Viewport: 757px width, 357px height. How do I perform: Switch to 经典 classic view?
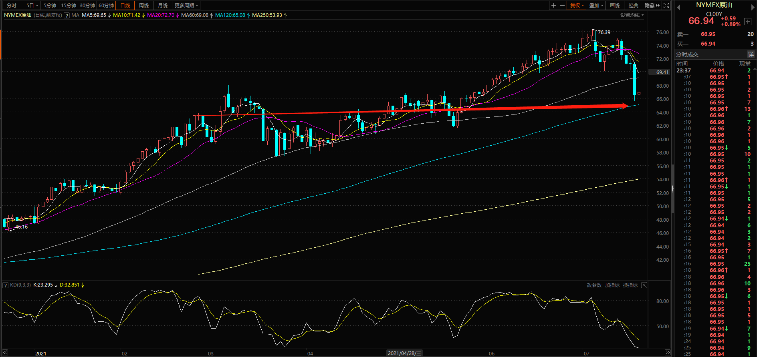point(634,5)
